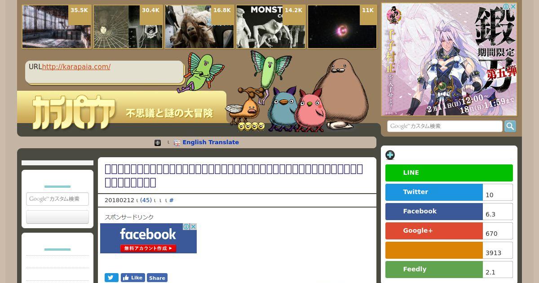The height and width of the screenshot is (283, 539).
Task: Share the article via LINE button
Action: coord(449,173)
